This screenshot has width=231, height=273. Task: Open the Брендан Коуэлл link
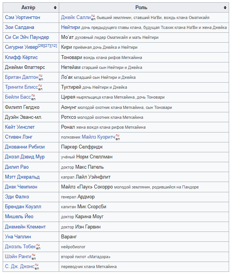[23, 207]
